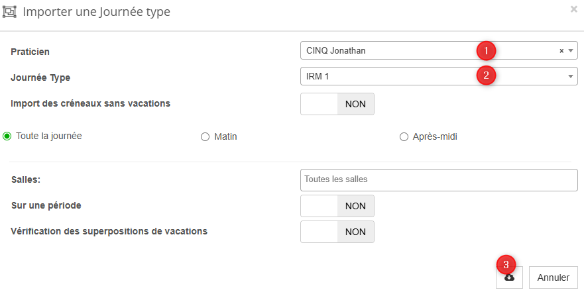Choose the Matin radio option
Image resolution: width=584 pixels, height=296 pixels.
pyautogui.click(x=205, y=137)
